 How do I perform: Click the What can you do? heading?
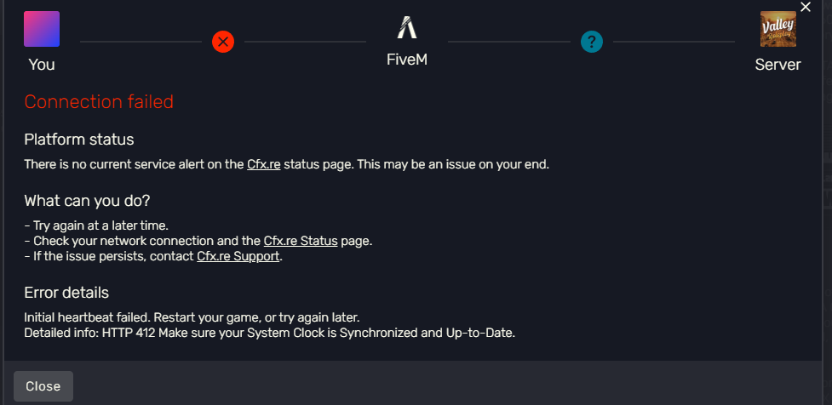(x=88, y=202)
